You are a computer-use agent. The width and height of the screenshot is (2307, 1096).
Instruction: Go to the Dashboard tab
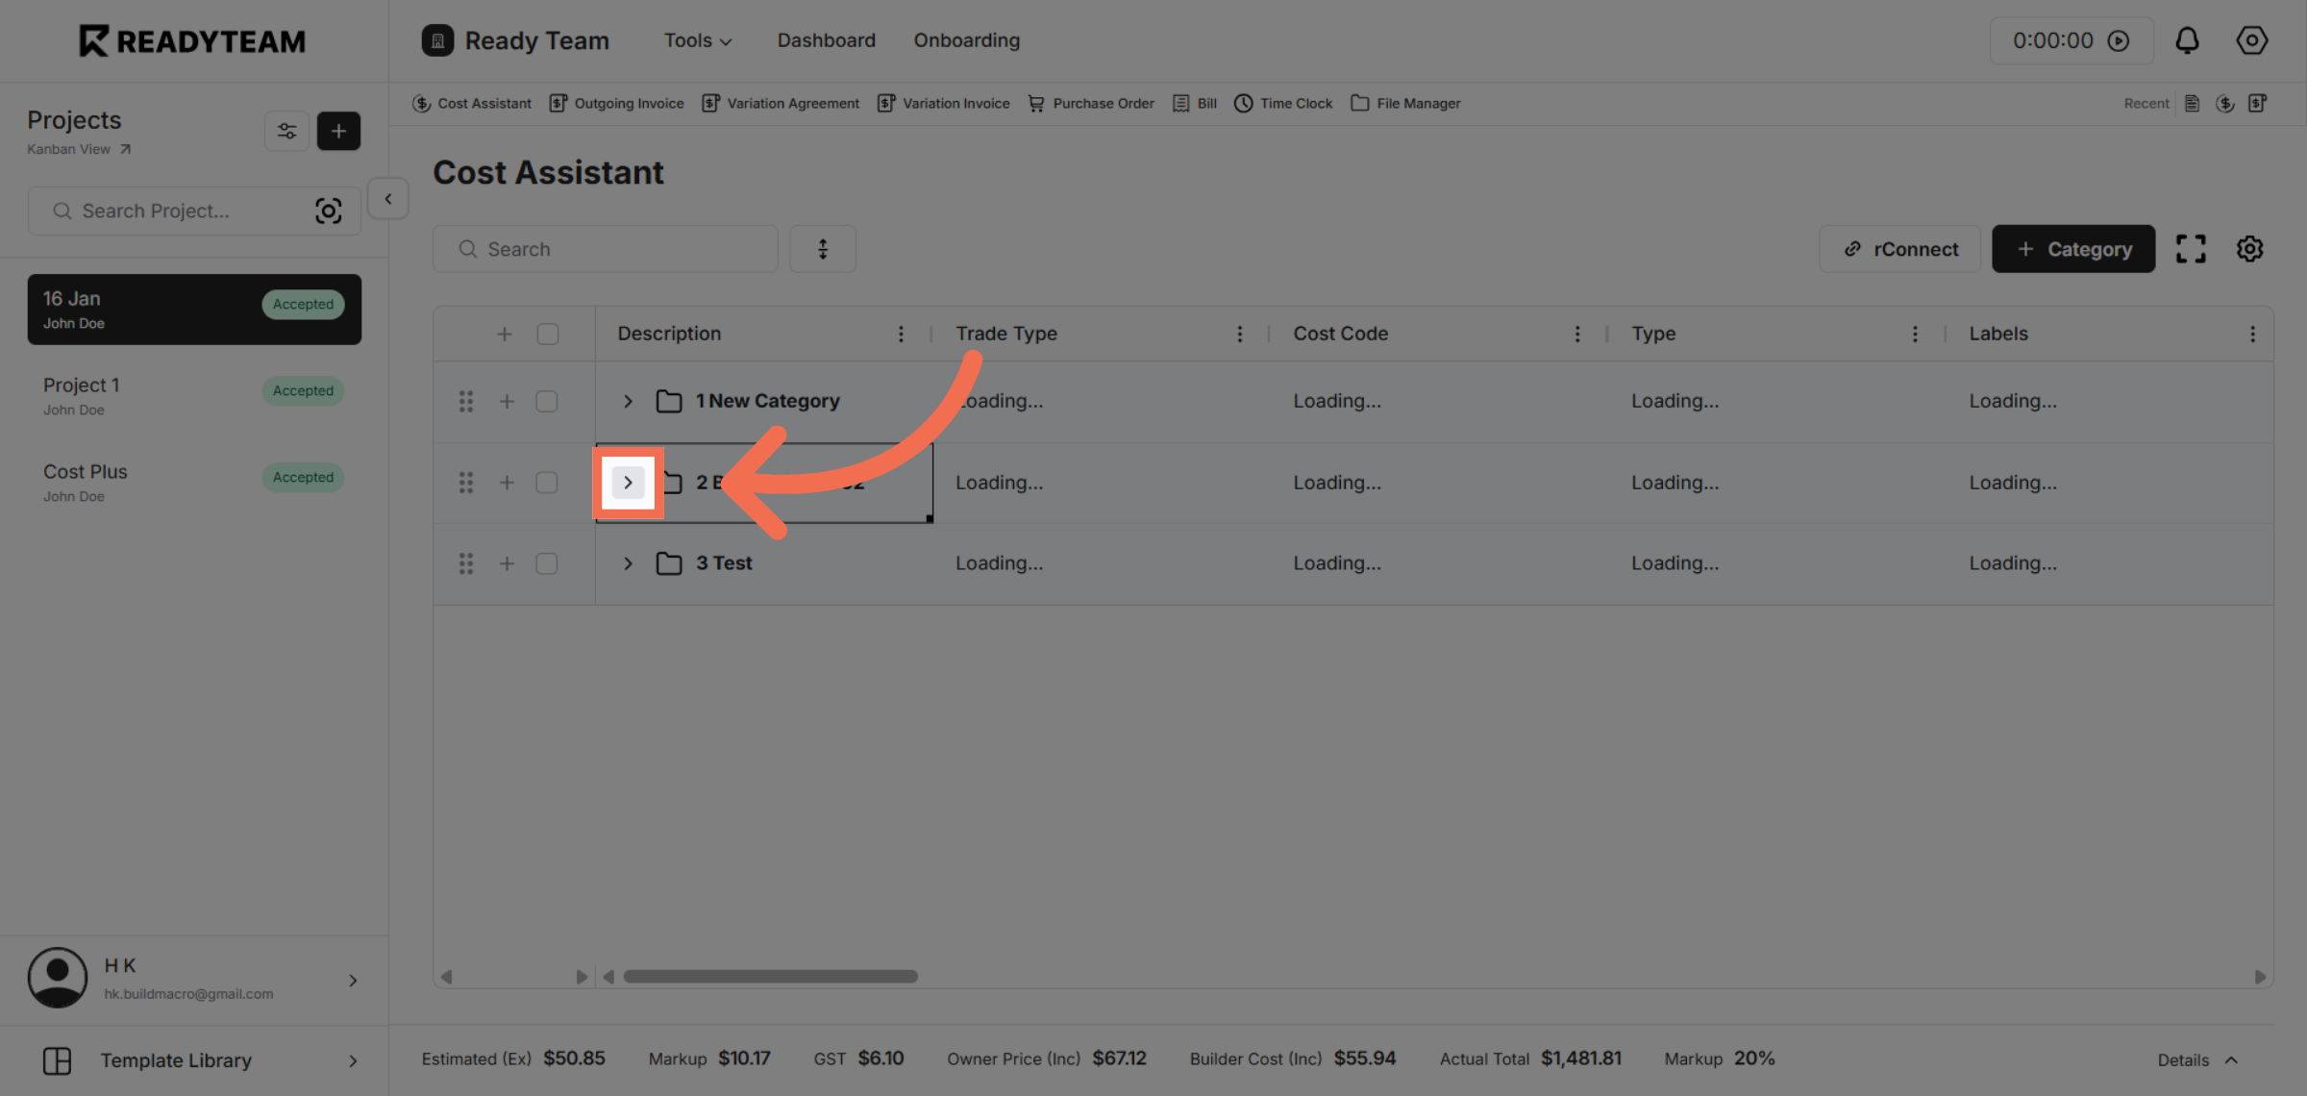click(x=827, y=40)
